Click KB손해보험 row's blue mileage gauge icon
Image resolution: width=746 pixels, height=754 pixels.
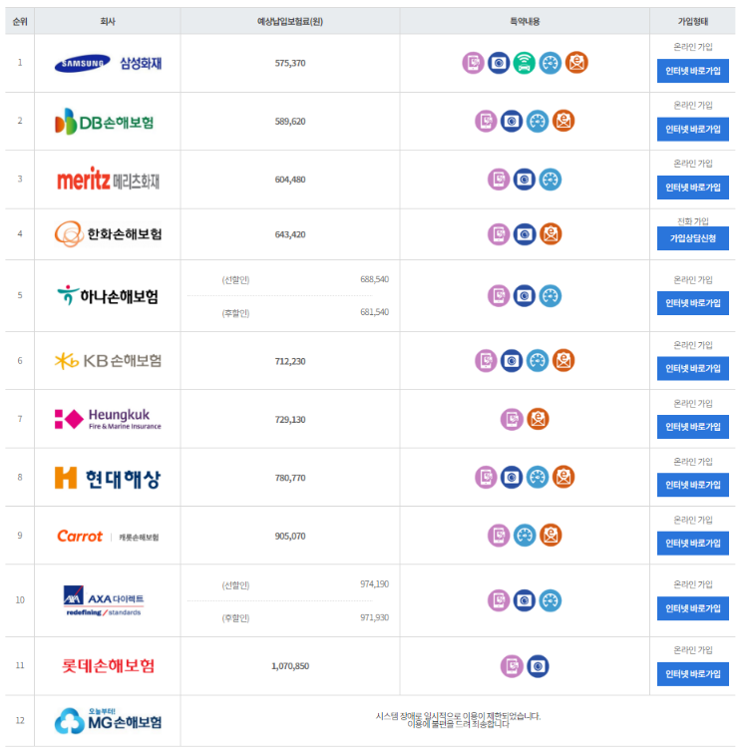(538, 361)
